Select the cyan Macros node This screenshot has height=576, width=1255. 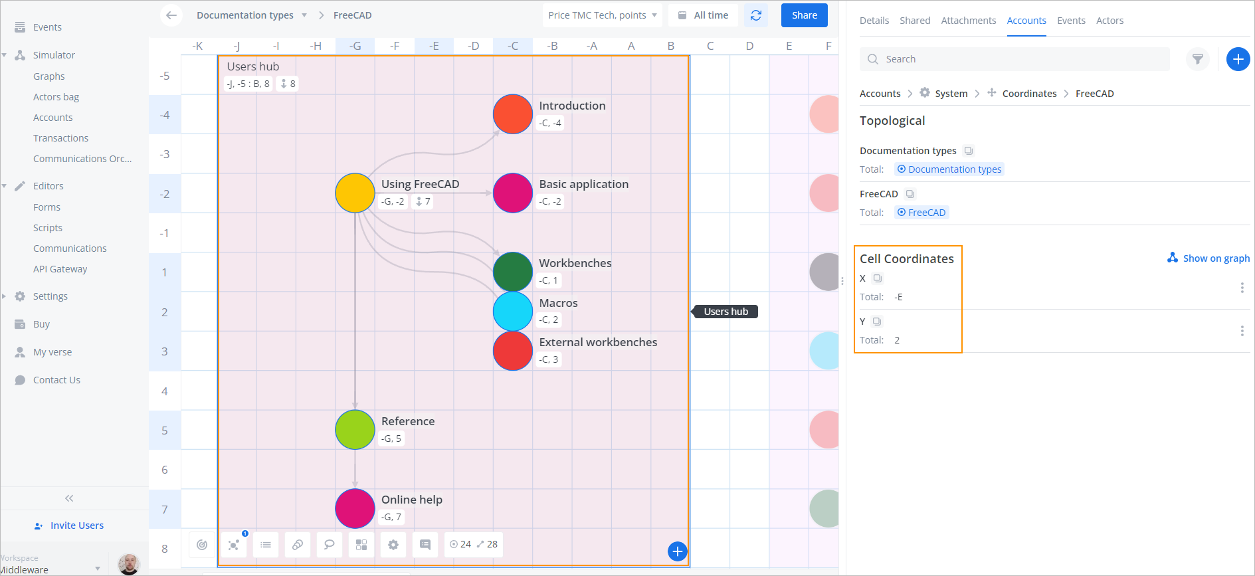point(513,312)
